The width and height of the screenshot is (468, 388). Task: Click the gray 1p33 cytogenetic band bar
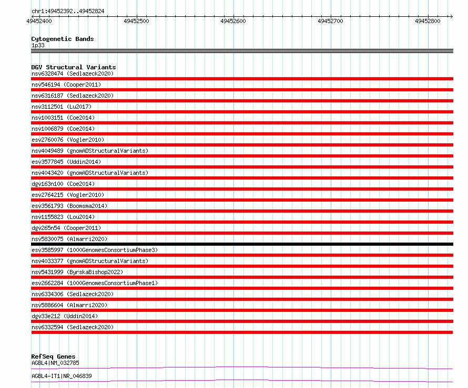click(242, 51)
